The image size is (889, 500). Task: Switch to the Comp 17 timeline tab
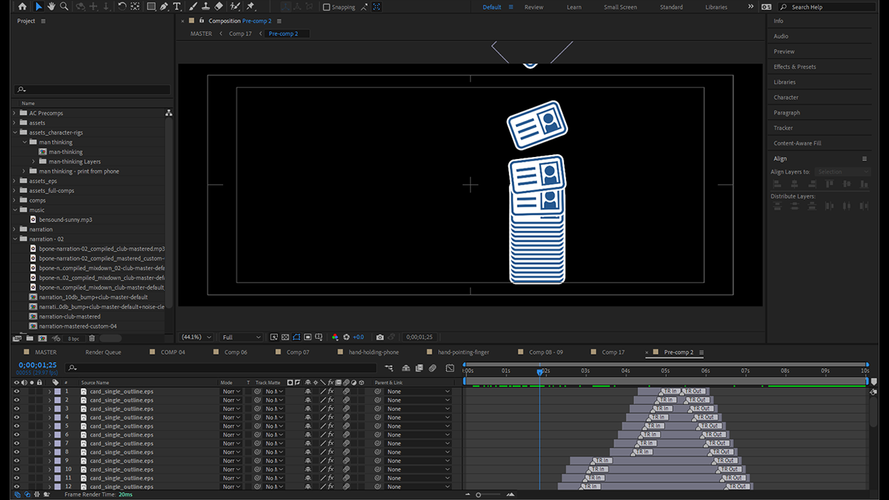[x=613, y=352]
